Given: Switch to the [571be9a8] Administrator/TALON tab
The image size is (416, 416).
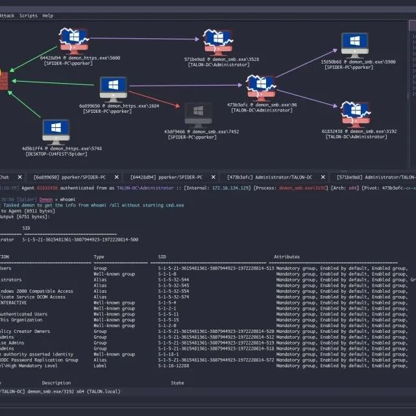Looking at the screenshot, I should pyautogui.click(x=376, y=177).
